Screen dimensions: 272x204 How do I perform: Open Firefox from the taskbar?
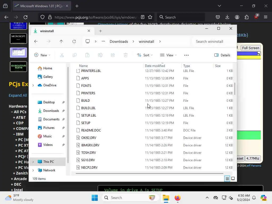click(x=177, y=198)
